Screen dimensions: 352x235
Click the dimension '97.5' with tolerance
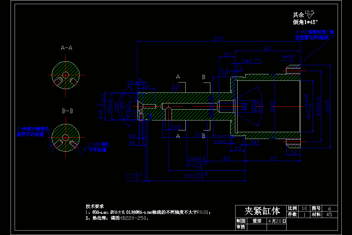click(x=197, y=165)
